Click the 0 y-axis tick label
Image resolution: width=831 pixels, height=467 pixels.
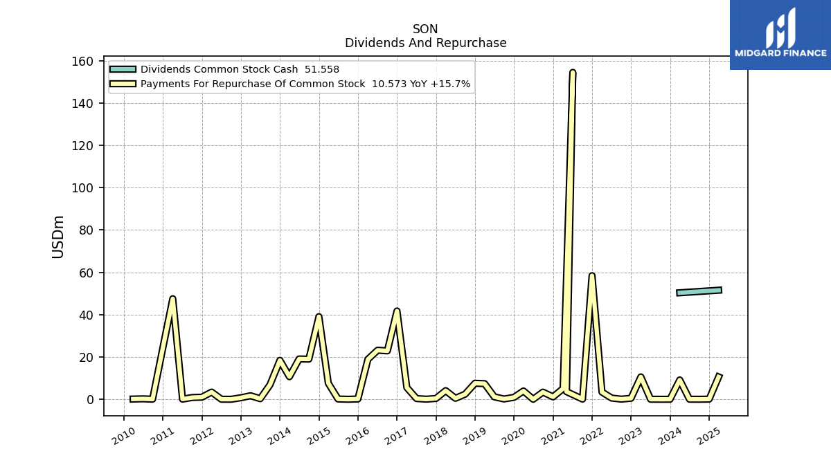[x=91, y=399]
